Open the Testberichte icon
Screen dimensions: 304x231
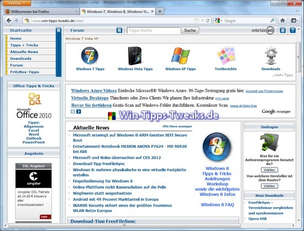point(226,55)
